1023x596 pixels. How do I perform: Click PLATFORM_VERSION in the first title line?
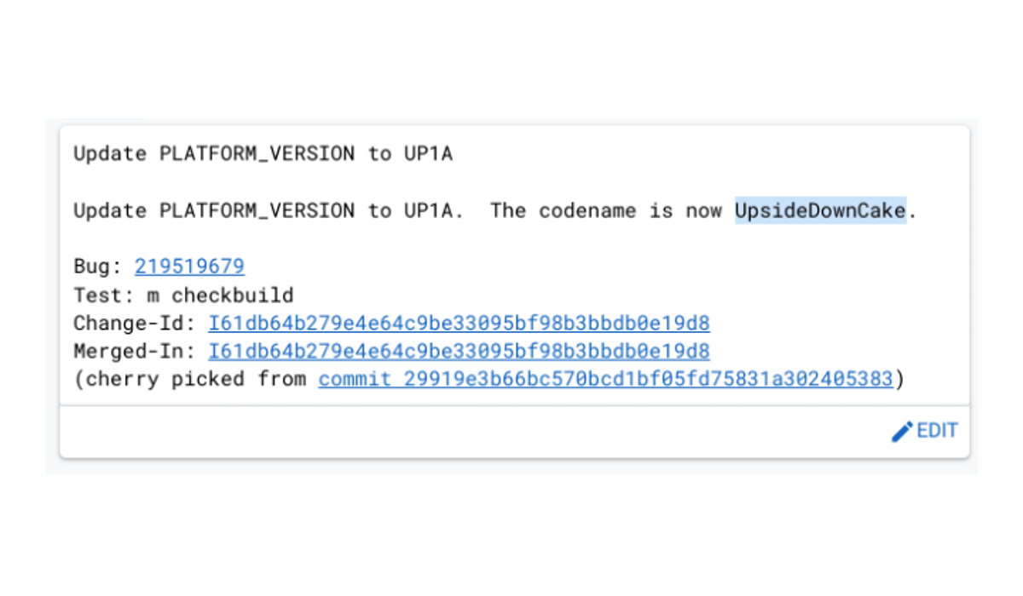pyautogui.click(x=257, y=154)
